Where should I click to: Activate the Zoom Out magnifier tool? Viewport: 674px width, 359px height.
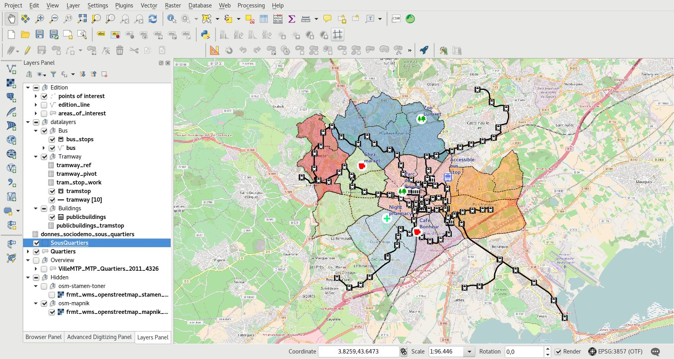[x=54, y=18]
